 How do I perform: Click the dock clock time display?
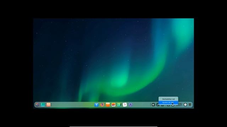click(179, 104)
